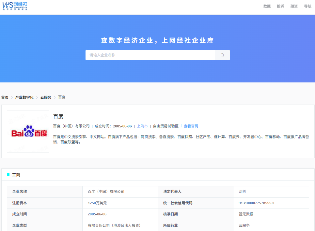The width and height of the screenshot is (315, 231).
Task: Open 产业数字化 breadcrumb link
Action: tap(24, 97)
